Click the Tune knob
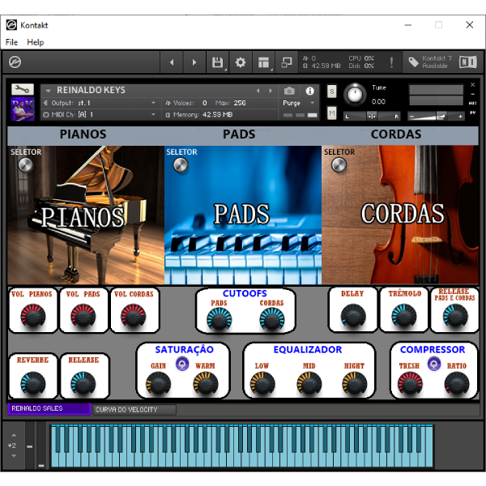Viewport: 486px width, 486px height. pos(355,95)
